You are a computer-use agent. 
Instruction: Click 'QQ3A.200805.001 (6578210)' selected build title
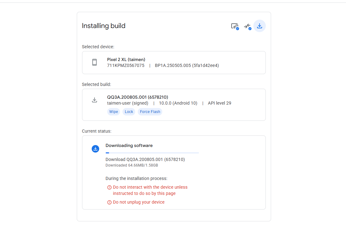click(137, 97)
